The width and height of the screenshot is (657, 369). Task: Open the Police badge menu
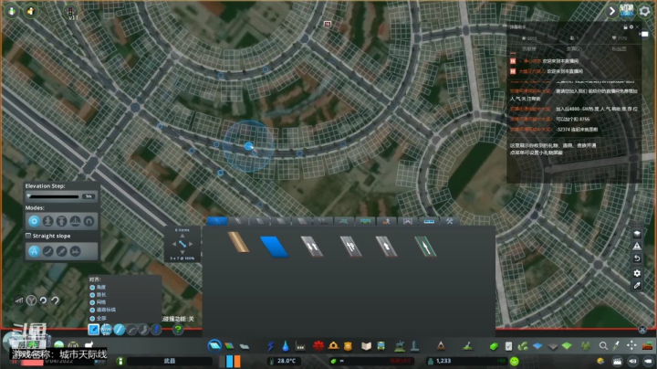pyautogui.click(x=348, y=346)
